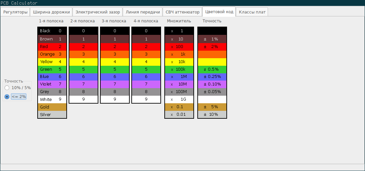Click the violet 7 swatch in fourth band
The height and width of the screenshot is (171, 365).
146,85
